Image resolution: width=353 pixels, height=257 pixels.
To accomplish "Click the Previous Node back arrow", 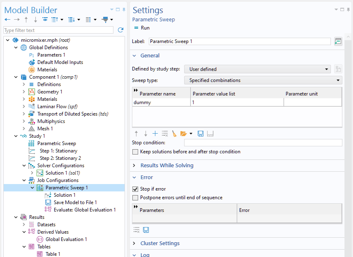I will click(x=7, y=20).
